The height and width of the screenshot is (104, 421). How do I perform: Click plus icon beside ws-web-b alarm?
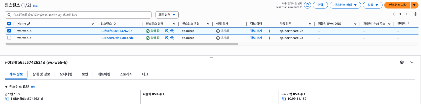click(270, 31)
